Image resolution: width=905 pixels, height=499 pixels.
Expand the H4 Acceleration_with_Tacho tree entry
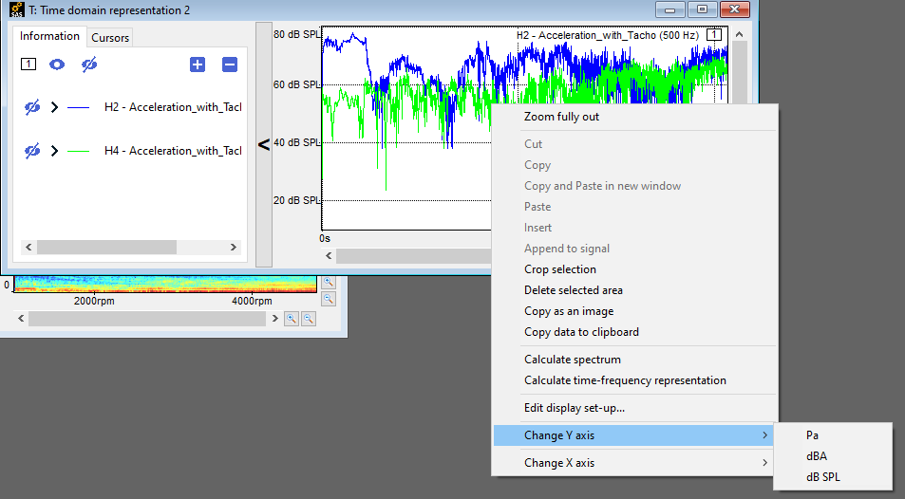[54, 151]
